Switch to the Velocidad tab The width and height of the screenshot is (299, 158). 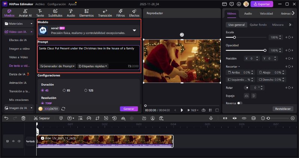pyautogui.click(x=266, y=13)
